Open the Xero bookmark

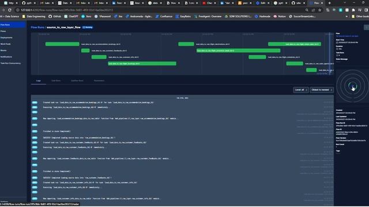(86, 17)
